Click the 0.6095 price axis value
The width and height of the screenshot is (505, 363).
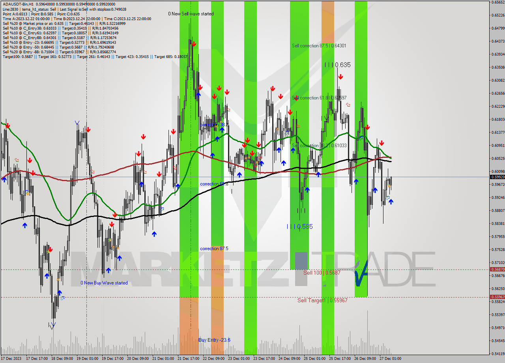(x=498, y=145)
